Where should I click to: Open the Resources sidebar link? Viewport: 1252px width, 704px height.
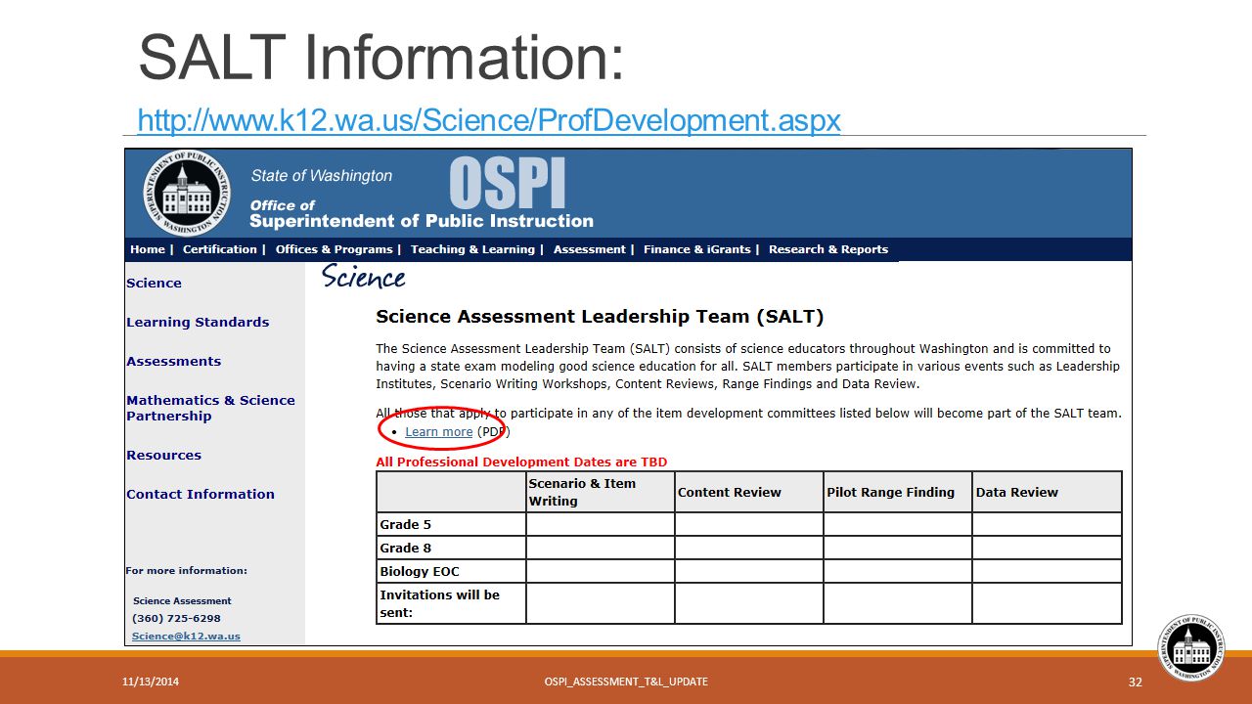coord(163,456)
